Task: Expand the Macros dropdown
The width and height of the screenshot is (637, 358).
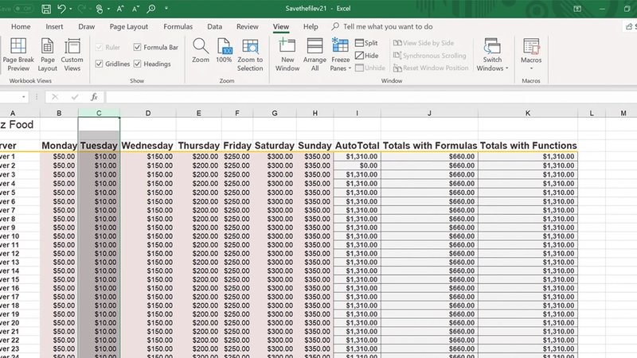Action: click(x=531, y=68)
